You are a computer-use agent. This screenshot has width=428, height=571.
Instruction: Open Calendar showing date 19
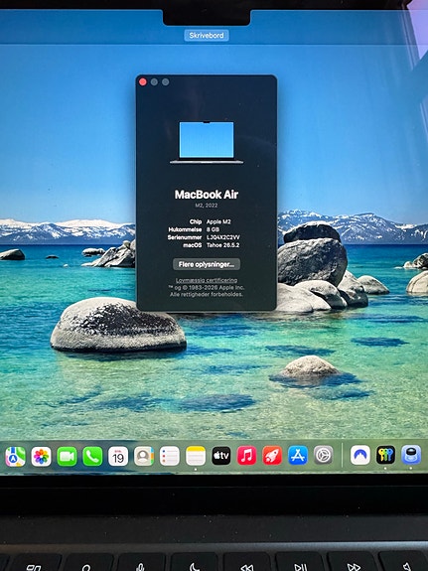(118, 456)
